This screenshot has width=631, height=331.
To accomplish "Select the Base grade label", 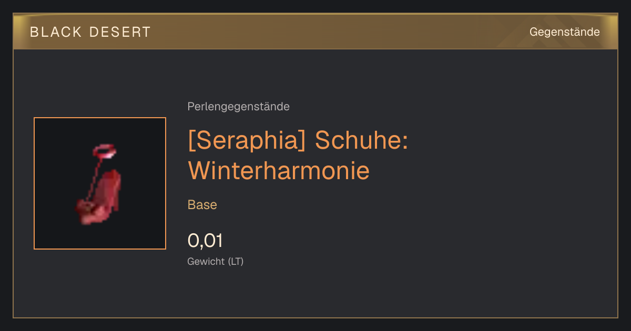I will click(202, 204).
